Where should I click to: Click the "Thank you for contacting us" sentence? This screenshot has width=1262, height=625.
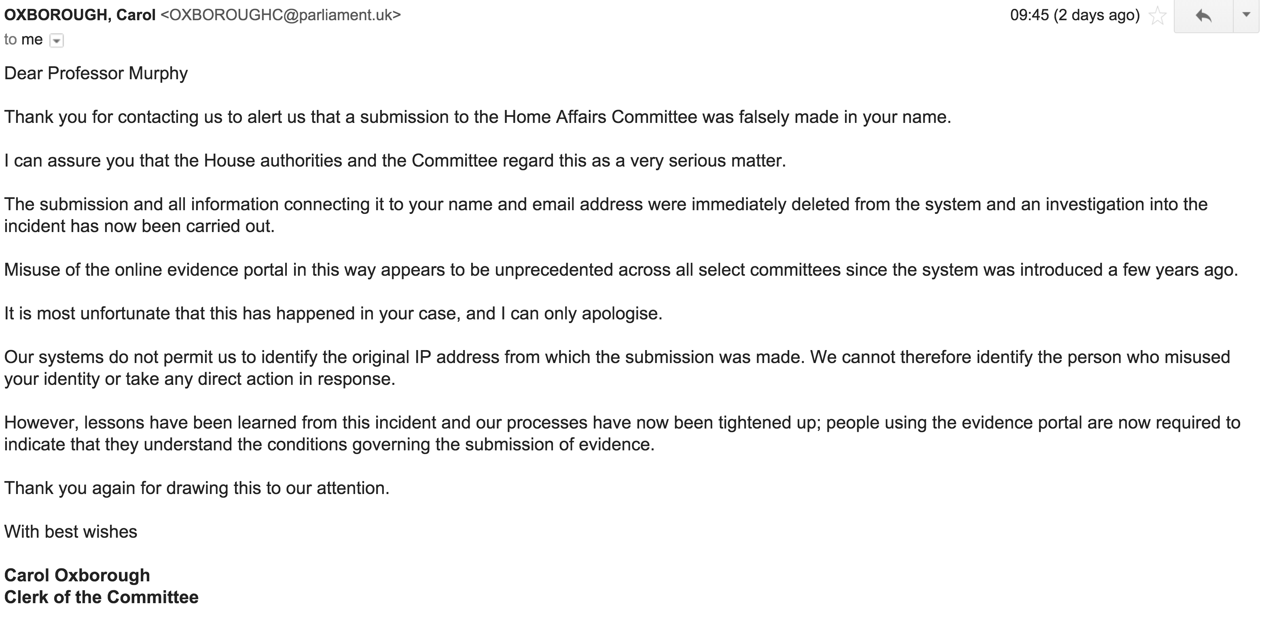(477, 117)
